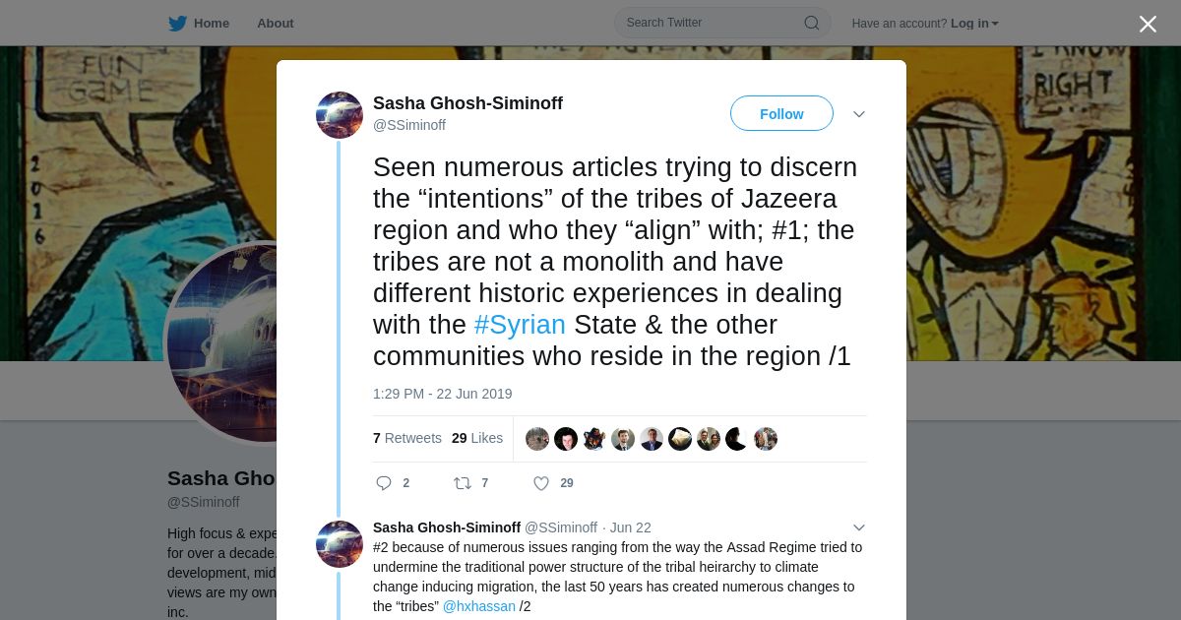The image size is (1181, 620).
Task: Like the tweet with heart icon
Action: coord(541,483)
